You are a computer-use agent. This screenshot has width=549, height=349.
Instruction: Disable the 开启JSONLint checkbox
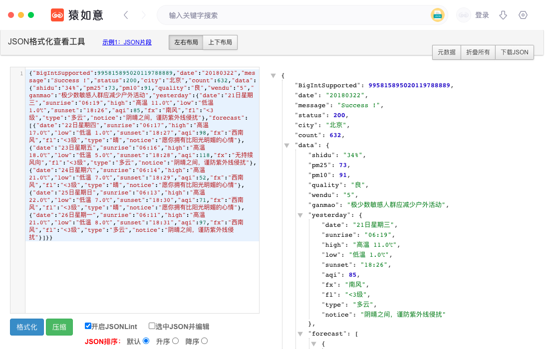point(88,326)
